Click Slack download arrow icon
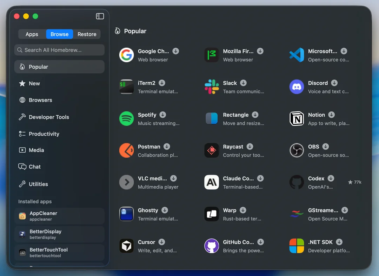 point(244,83)
